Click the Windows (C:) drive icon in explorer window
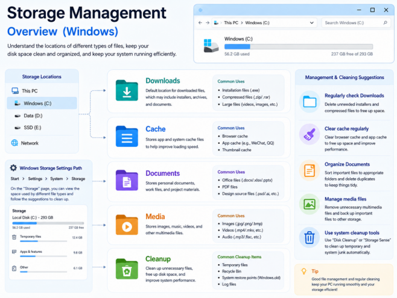The height and width of the screenshot is (298, 397). [211, 46]
